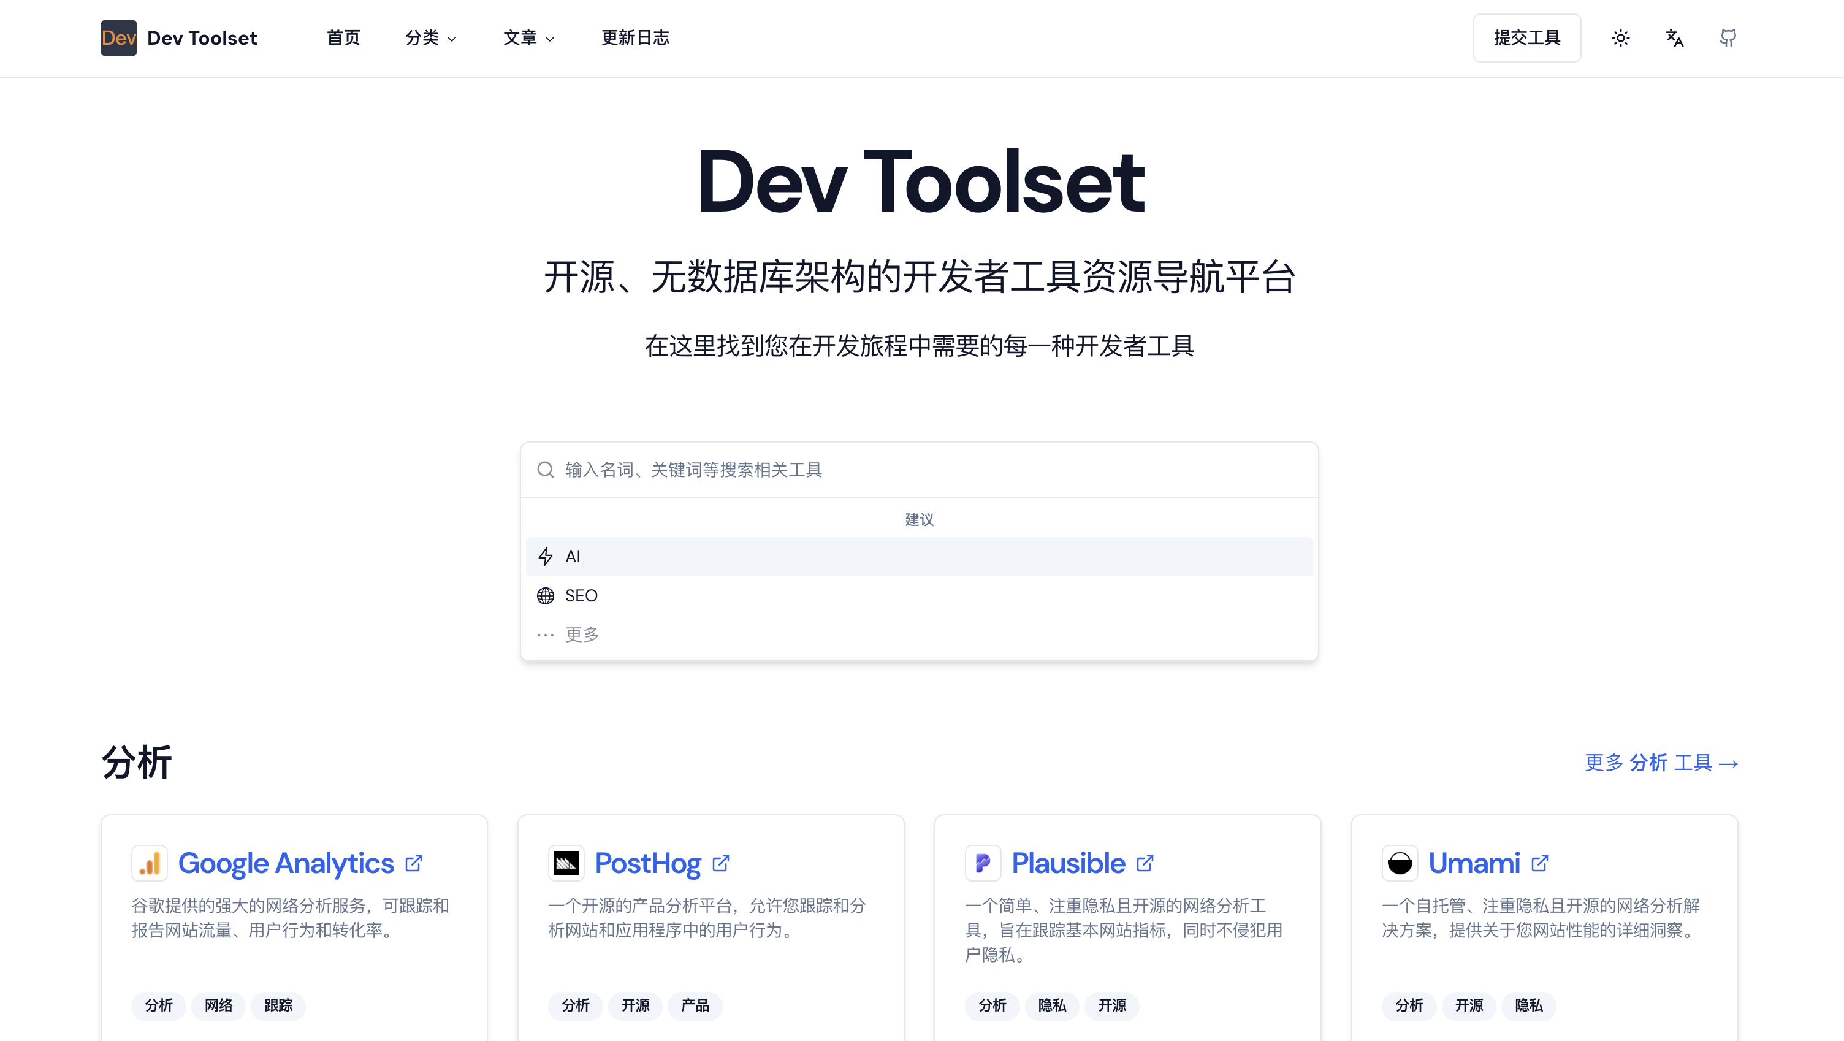The image size is (1844, 1041).
Task: Click the Dev Toolset logo icon
Action: pos(119,38)
